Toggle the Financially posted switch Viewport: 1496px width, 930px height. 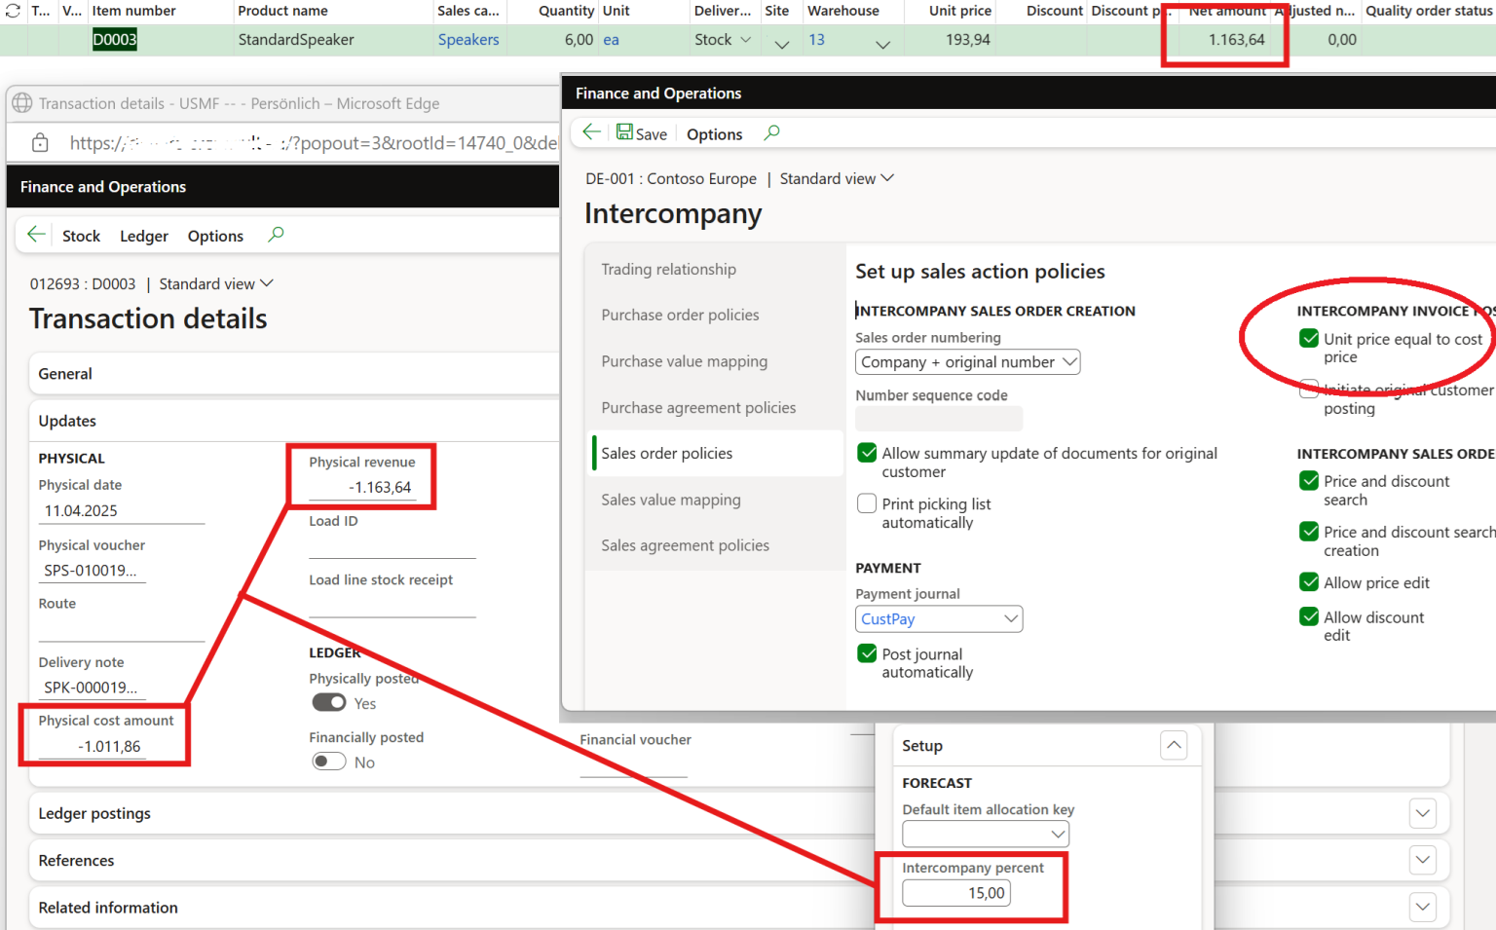329,762
